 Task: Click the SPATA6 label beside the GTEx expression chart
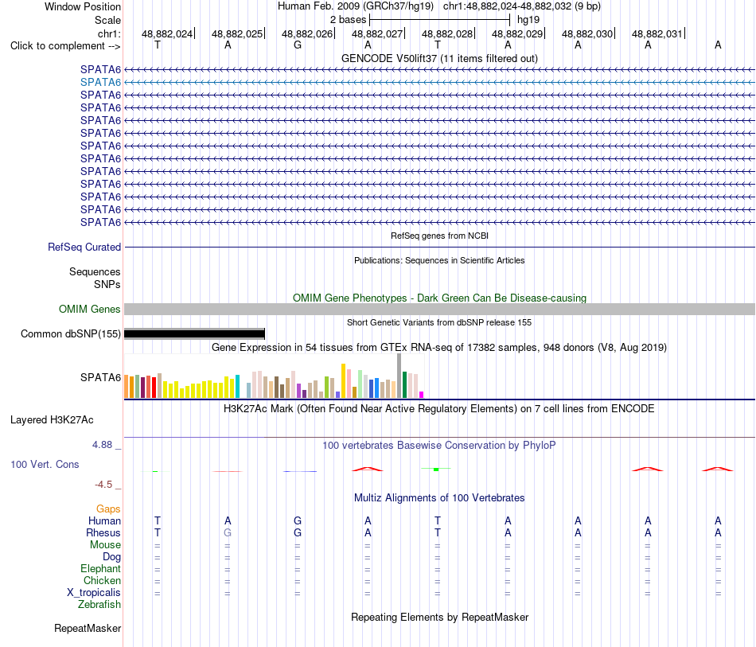tap(100, 377)
